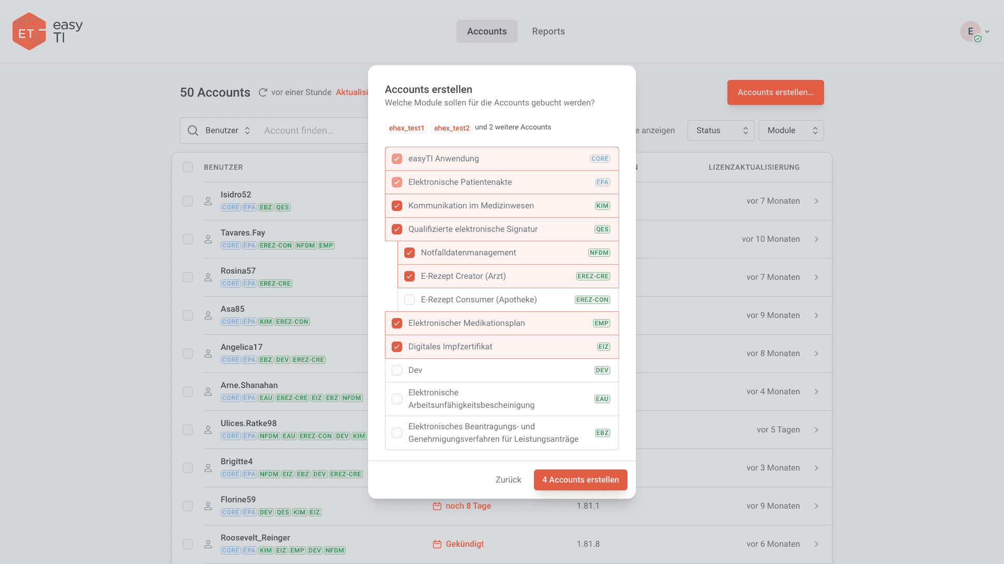Click the user icon beside Isidro52
1004x564 pixels.
click(x=208, y=201)
